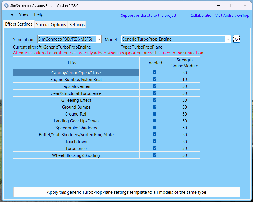Open the Settings tab
The height and width of the screenshot is (202, 253).
coord(77,25)
